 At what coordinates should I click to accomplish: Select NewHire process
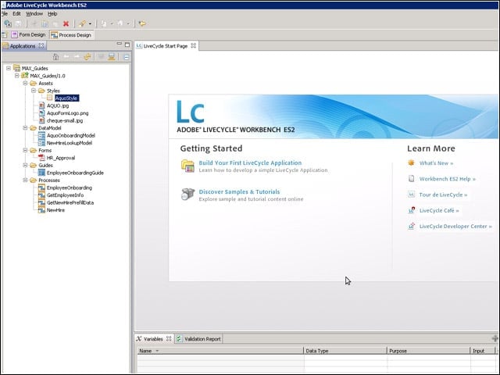point(55,210)
